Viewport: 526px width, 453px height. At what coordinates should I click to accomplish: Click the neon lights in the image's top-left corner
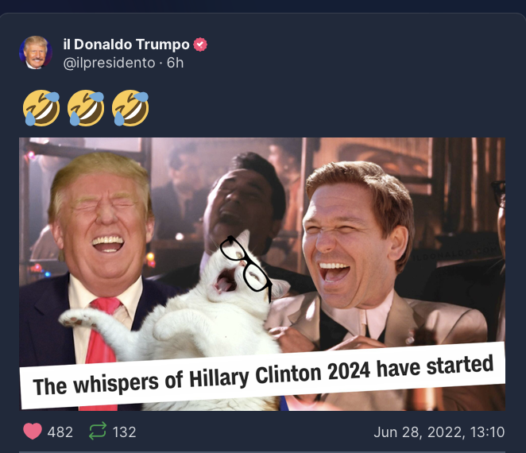(33, 155)
